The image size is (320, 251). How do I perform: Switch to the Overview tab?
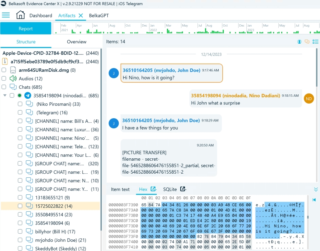point(77,42)
